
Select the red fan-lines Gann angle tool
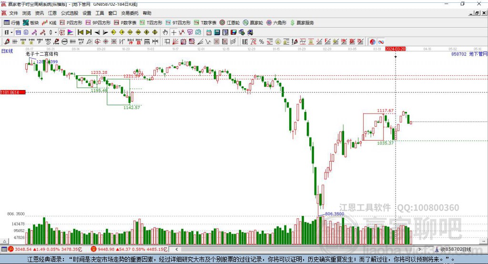click(175, 42)
